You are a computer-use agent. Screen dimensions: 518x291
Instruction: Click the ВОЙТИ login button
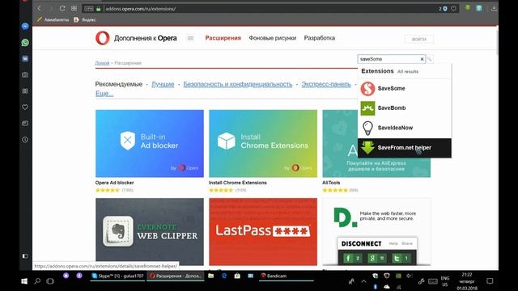(419, 39)
